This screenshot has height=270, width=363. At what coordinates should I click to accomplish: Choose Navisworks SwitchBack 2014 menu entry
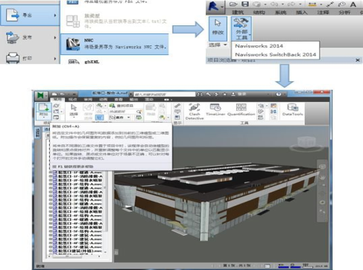tap(275, 54)
